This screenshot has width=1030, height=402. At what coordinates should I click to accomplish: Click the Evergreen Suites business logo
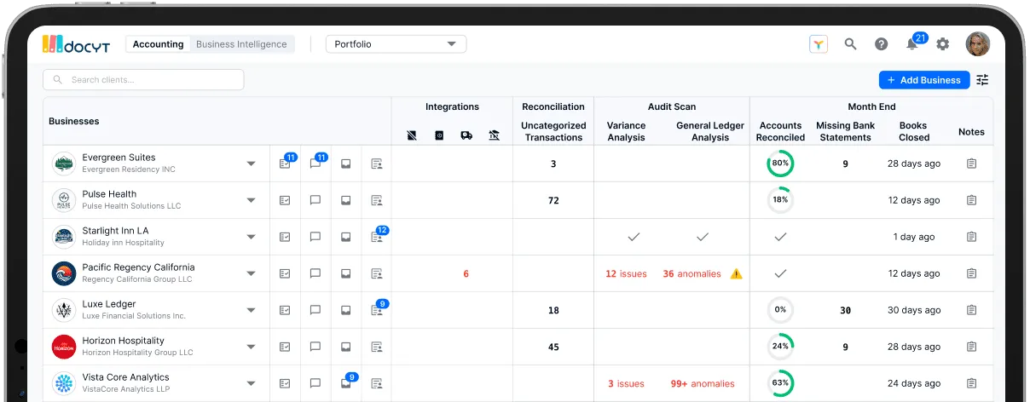click(x=64, y=164)
